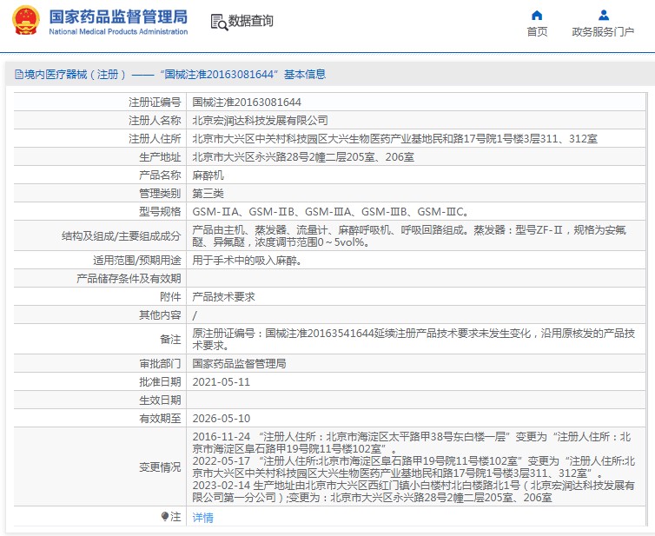This screenshot has width=655, height=536.
Task: Click the 有效期至 row label
Action: (160, 418)
